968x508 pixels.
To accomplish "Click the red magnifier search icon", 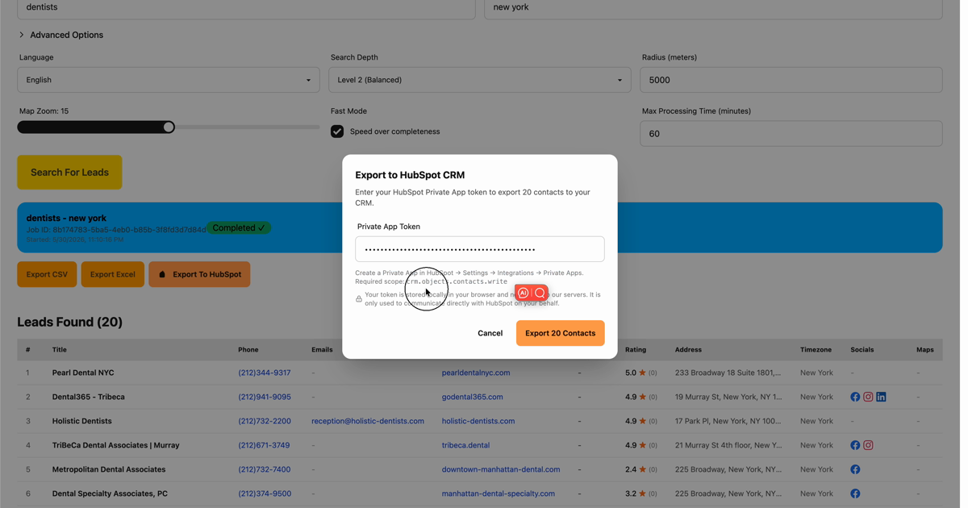I will (540, 294).
